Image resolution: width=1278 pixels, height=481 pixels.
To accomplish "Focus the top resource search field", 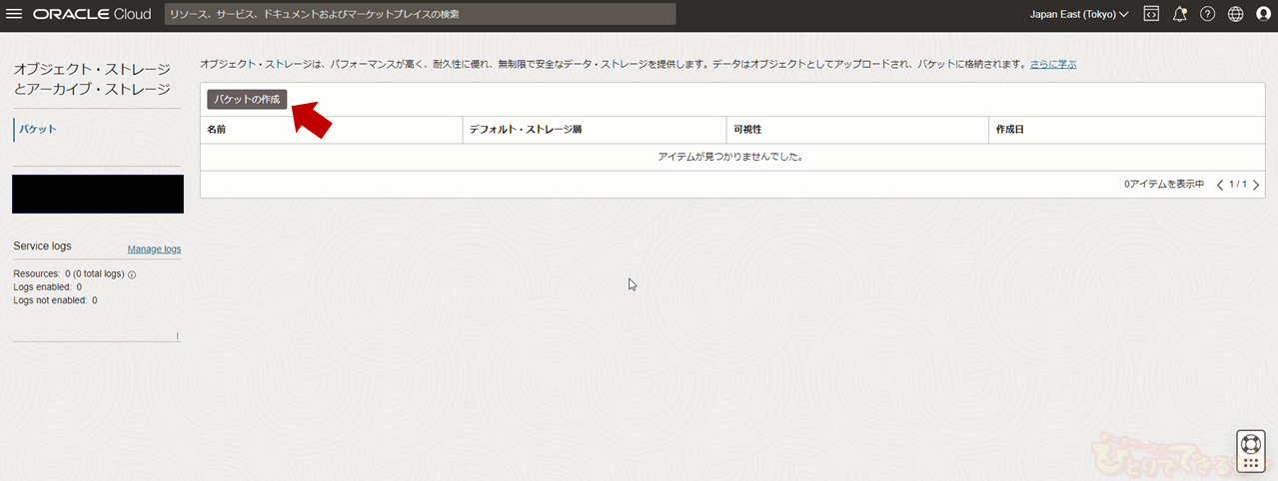I will click(x=420, y=14).
